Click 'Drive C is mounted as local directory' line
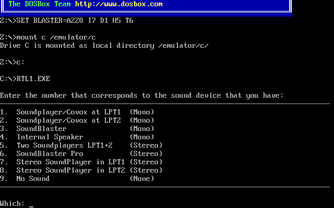The image size is (334, 208). pyautogui.click(x=104, y=46)
